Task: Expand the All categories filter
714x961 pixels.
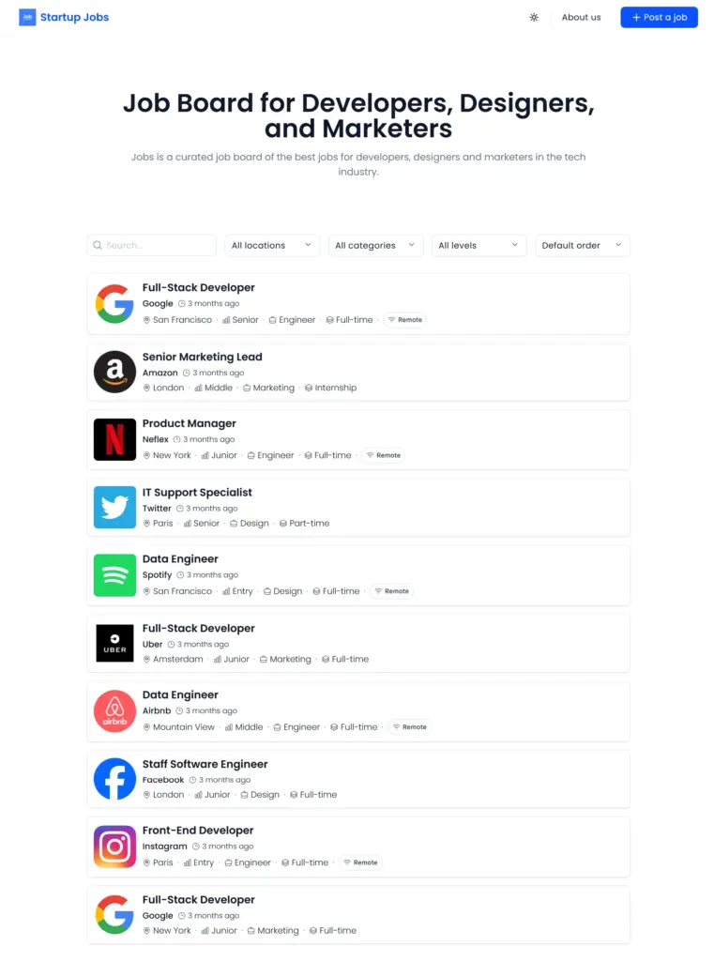Action: pyautogui.click(x=375, y=245)
